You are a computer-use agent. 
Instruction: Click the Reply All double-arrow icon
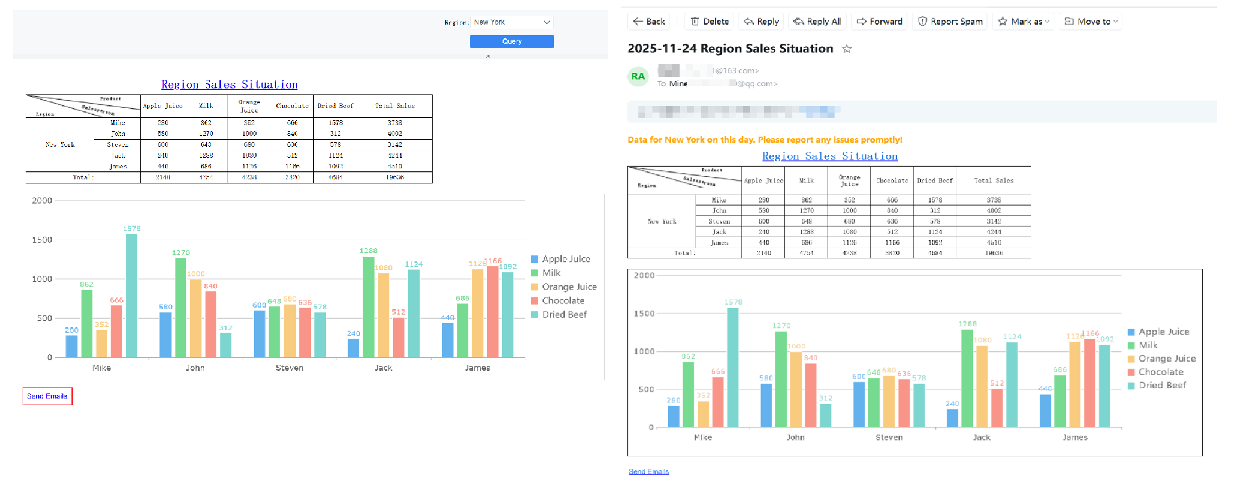pyautogui.click(x=798, y=21)
